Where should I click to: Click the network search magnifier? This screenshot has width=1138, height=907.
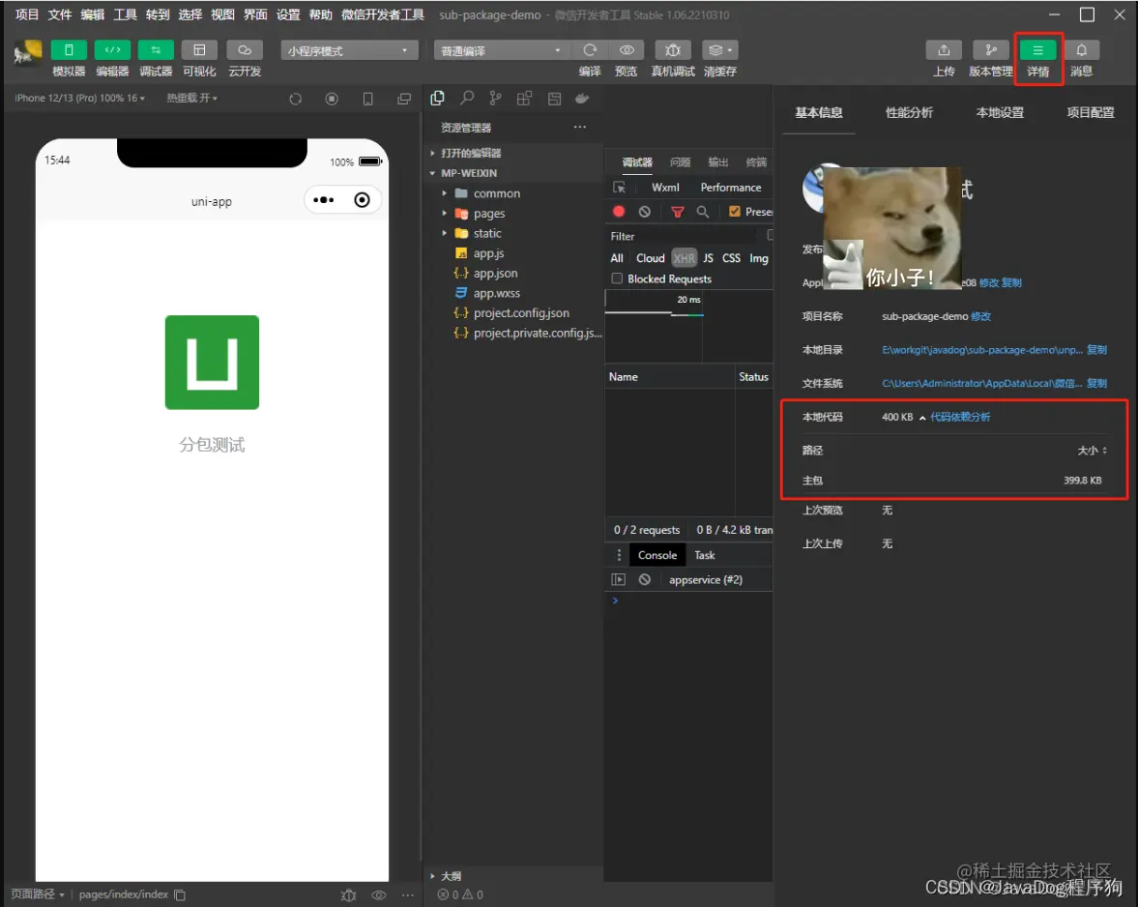tap(703, 212)
